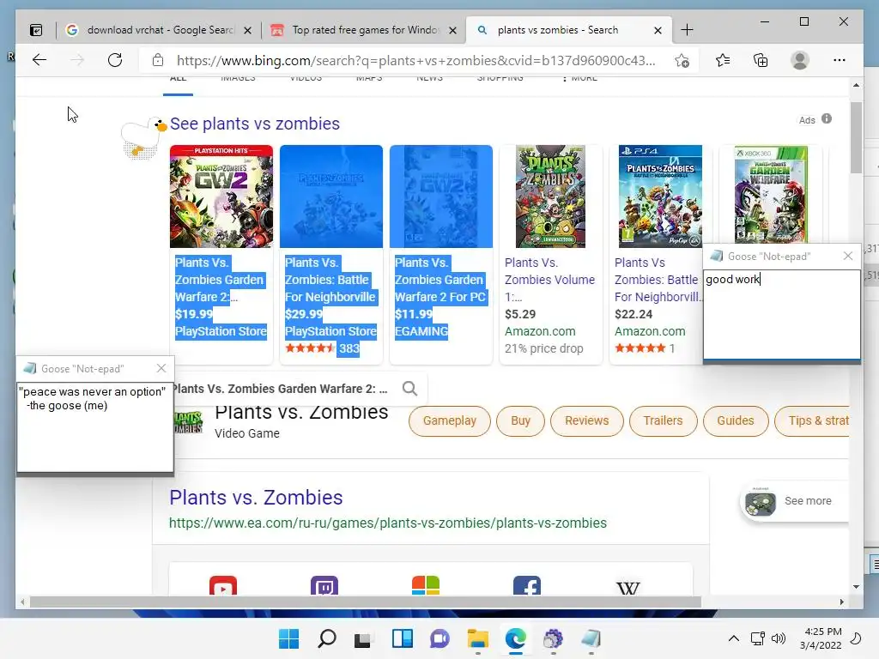This screenshot has width=879, height=659.
Task: Click the scroll down arrow
Action: [856, 587]
